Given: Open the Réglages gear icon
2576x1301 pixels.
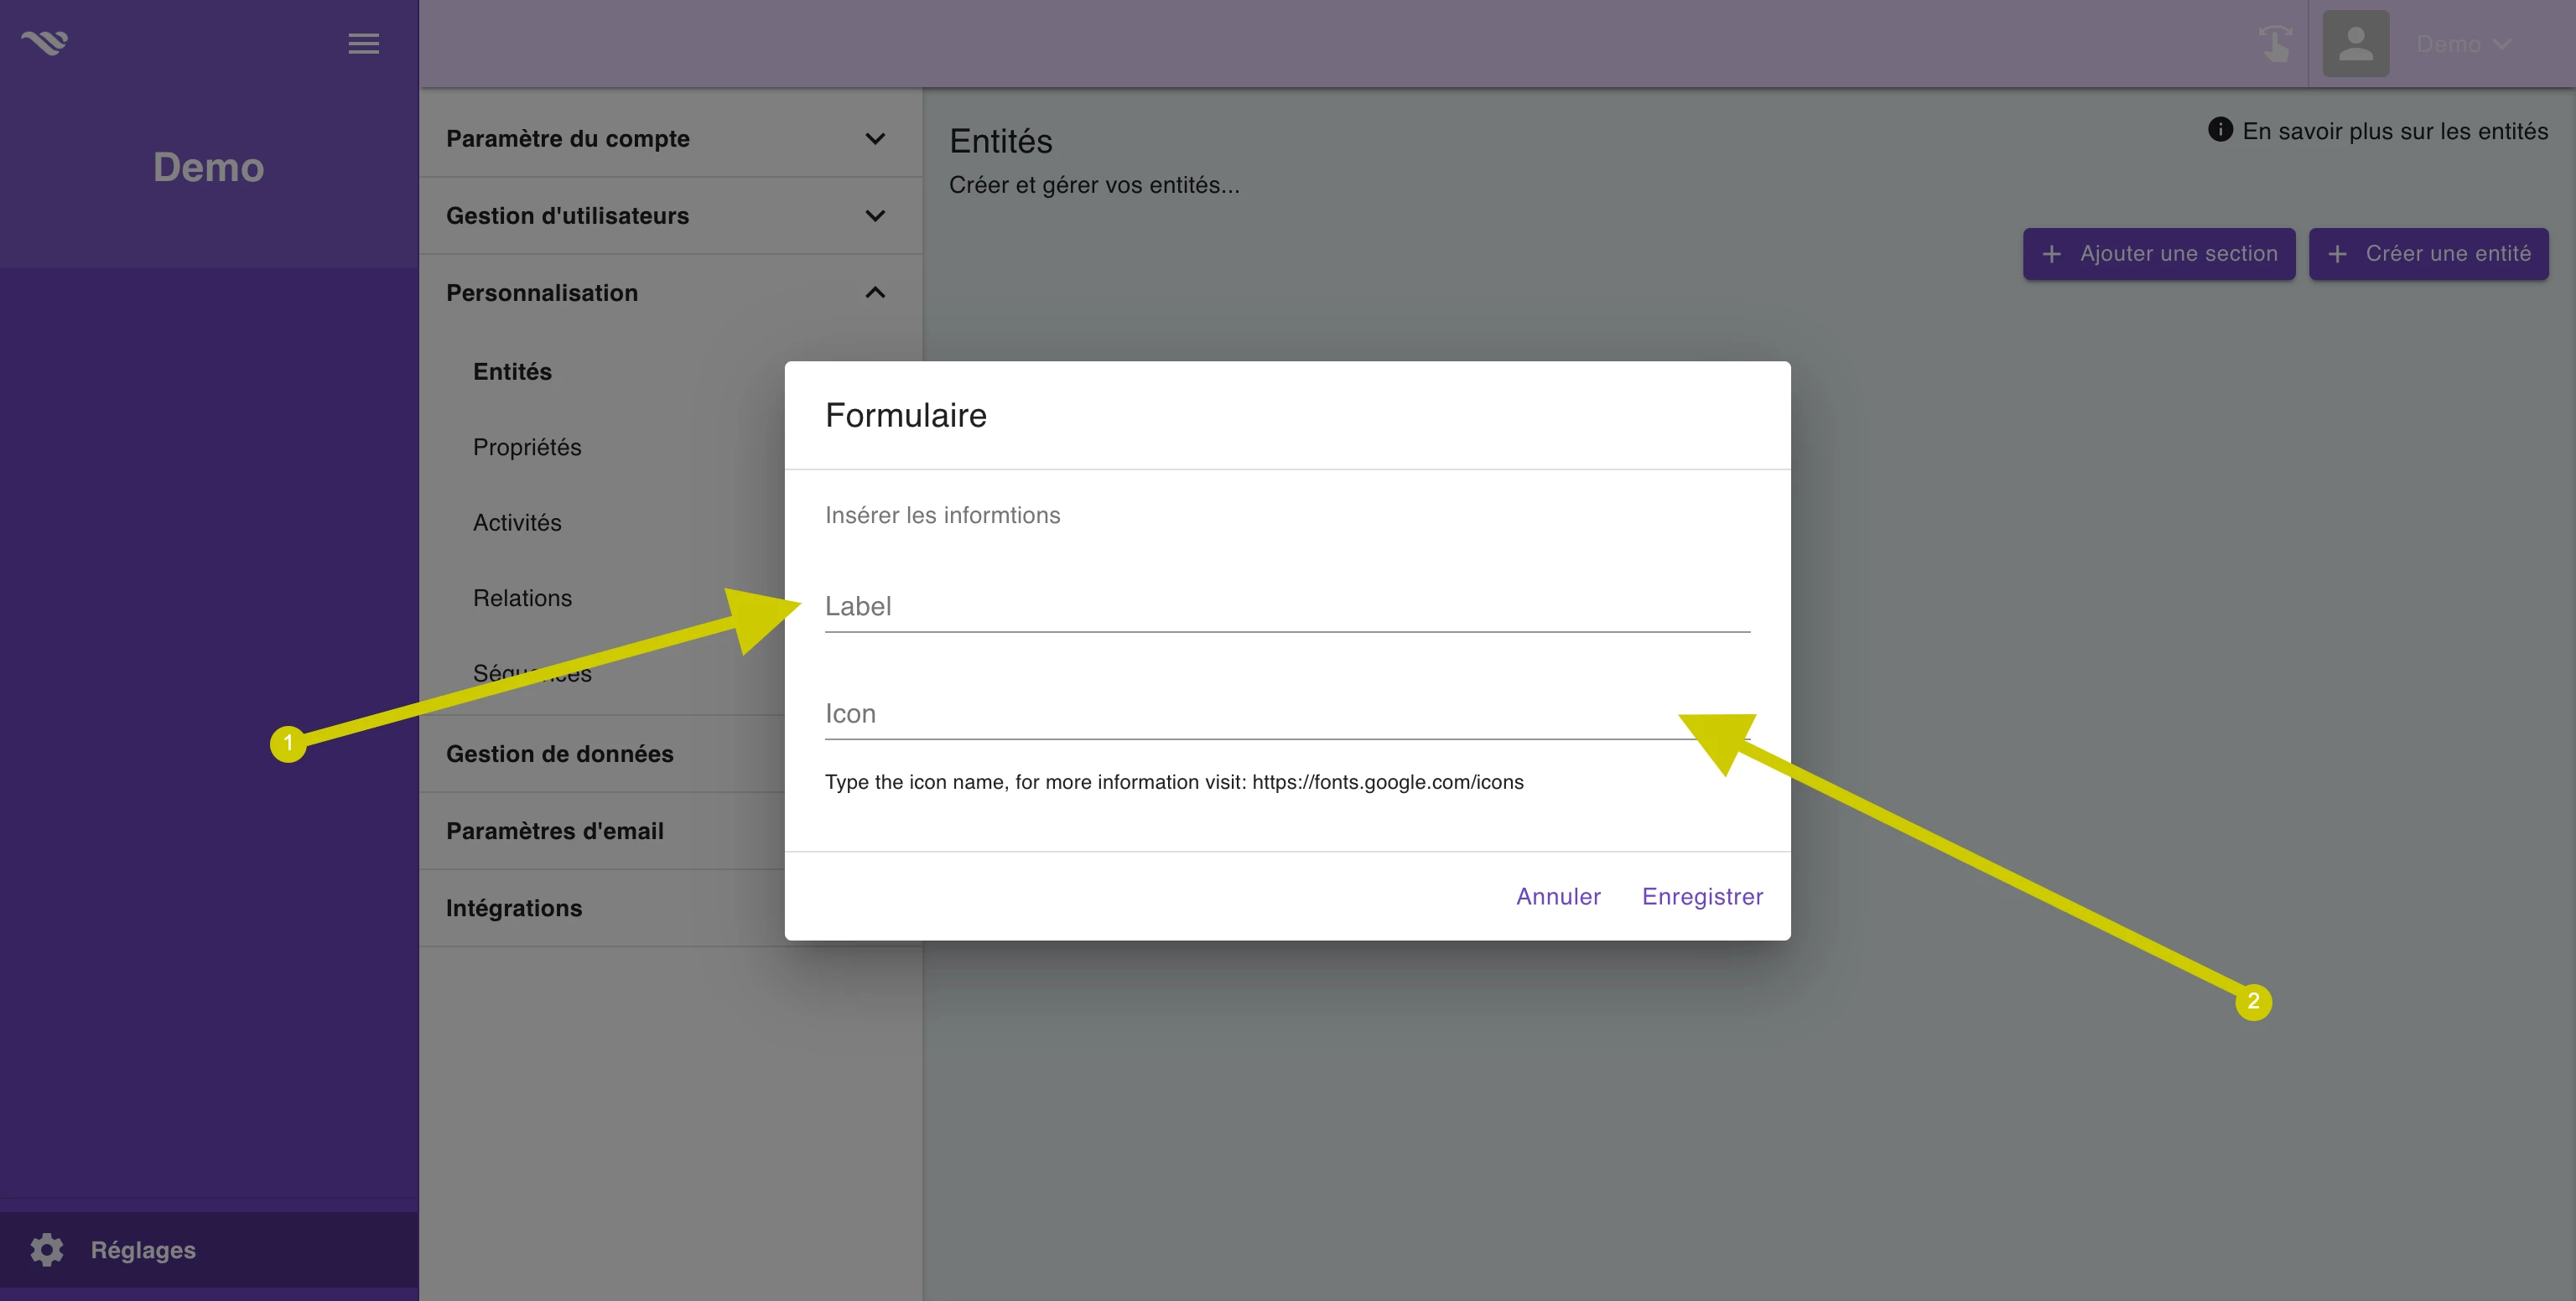Looking at the screenshot, I should click(47, 1249).
